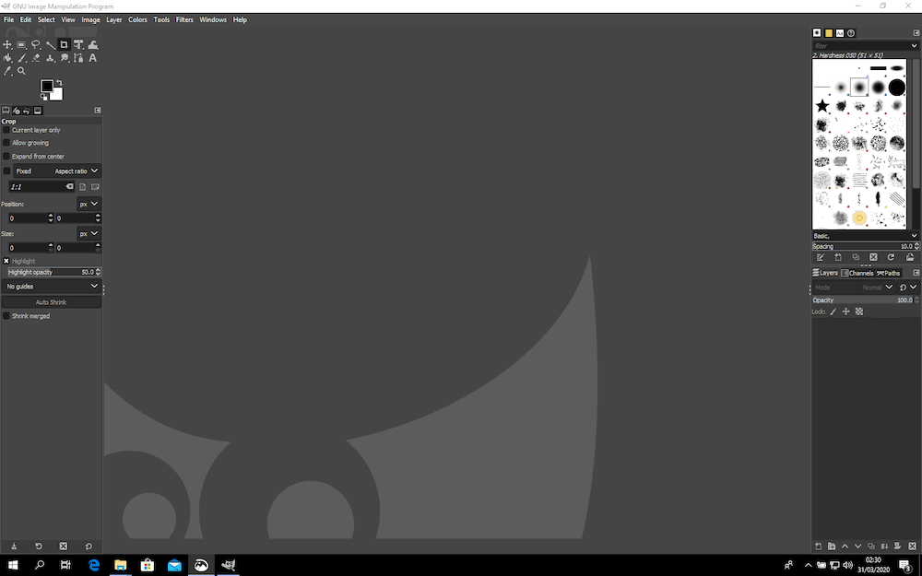
Task: Select the Move tool in the toolbox
Action: pyautogui.click(x=7, y=44)
